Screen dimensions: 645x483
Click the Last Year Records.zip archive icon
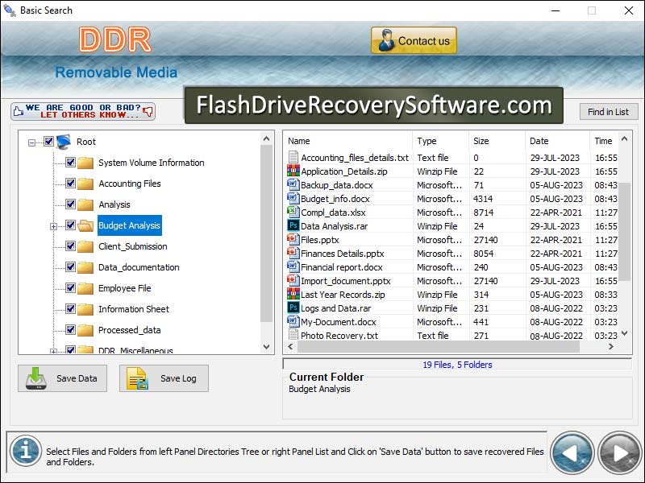coord(293,294)
